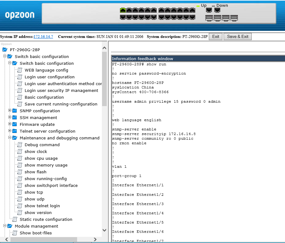Click the show version page icon
The height and width of the screenshot is (243, 285).
[20, 212]
